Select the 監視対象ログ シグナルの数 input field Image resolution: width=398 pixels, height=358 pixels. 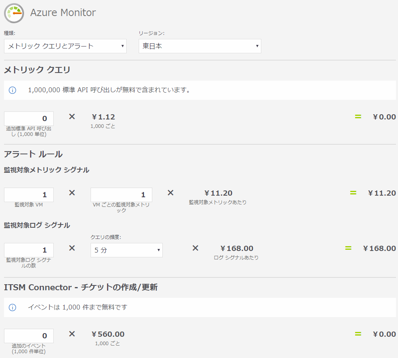click(28, 250)
